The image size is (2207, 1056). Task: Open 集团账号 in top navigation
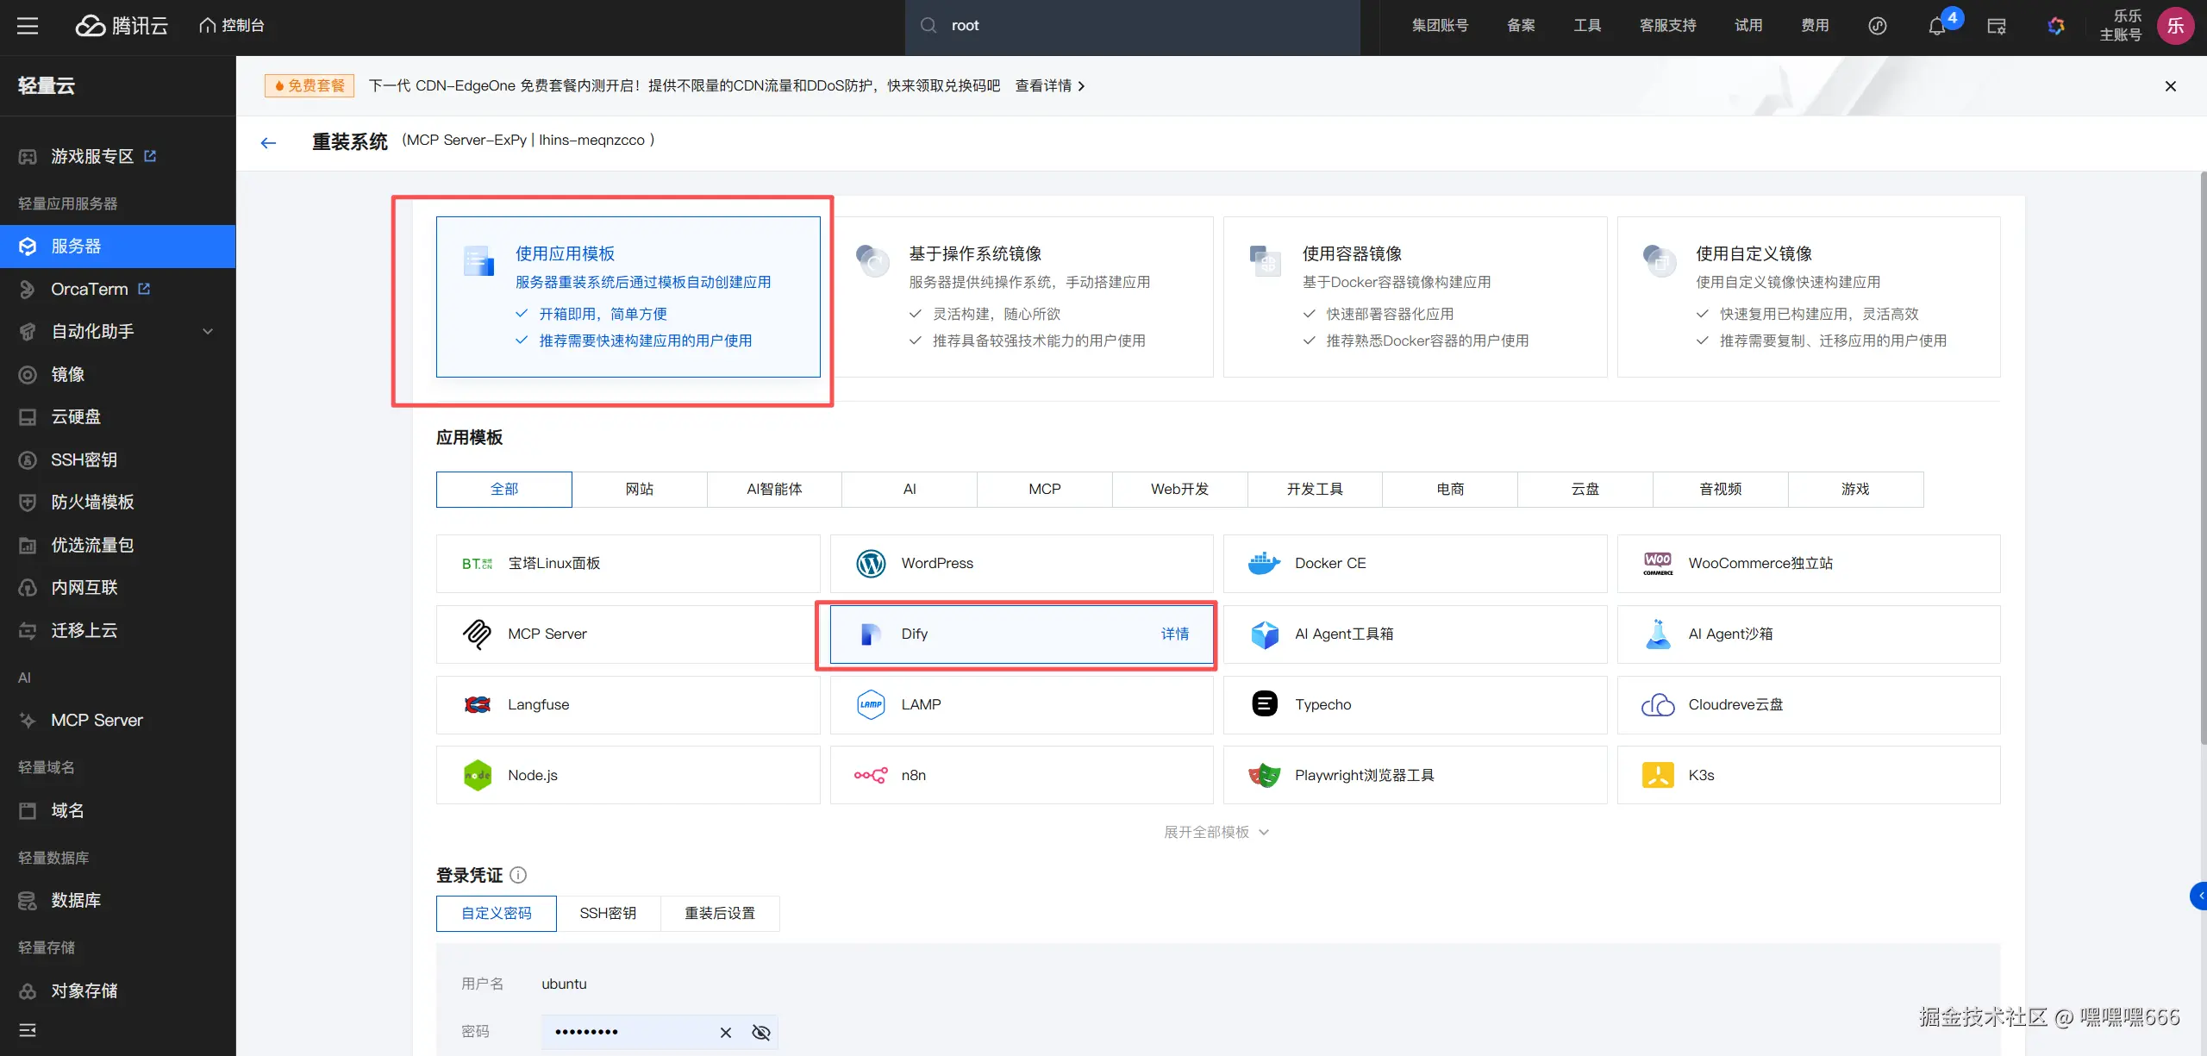(x=1440, y=26)
